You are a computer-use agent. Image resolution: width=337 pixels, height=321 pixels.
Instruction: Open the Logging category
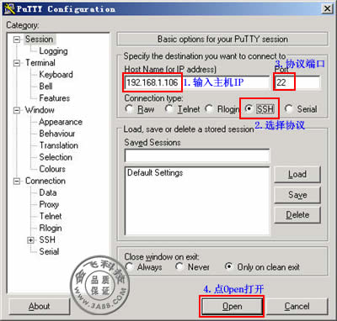[53, 51]
